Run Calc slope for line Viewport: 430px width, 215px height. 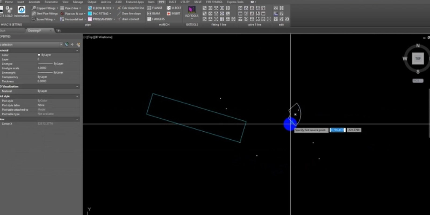(131, 8)
